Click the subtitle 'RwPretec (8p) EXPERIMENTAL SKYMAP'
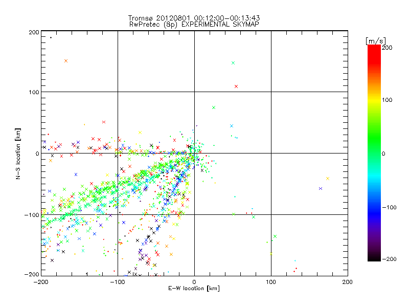The width and height of the screenshot is (409, 307). point(194,25)
